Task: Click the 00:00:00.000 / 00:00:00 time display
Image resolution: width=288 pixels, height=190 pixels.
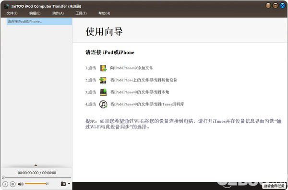Action: click(x=37, y=173)
